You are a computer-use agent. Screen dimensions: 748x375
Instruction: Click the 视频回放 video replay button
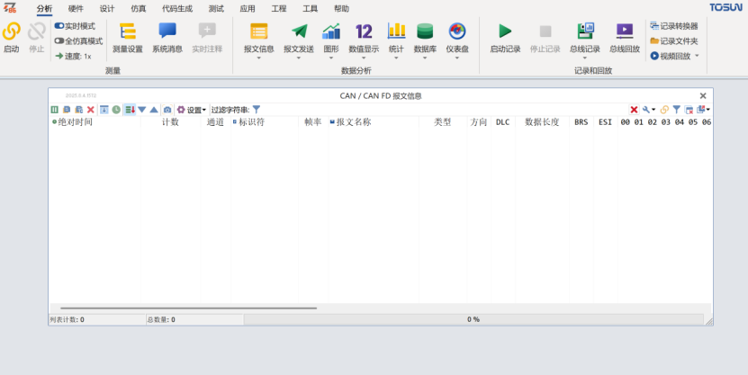click(671, 56)
